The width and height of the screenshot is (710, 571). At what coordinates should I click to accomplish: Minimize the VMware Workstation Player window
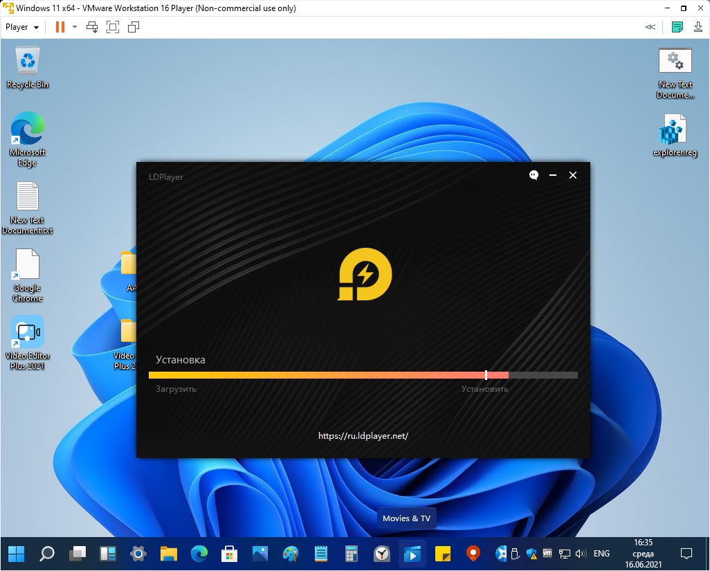coord(667,8)
